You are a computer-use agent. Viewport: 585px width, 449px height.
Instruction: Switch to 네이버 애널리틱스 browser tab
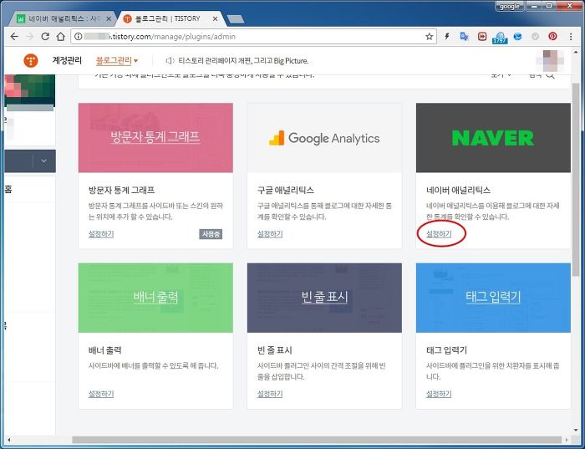point(62,18)
